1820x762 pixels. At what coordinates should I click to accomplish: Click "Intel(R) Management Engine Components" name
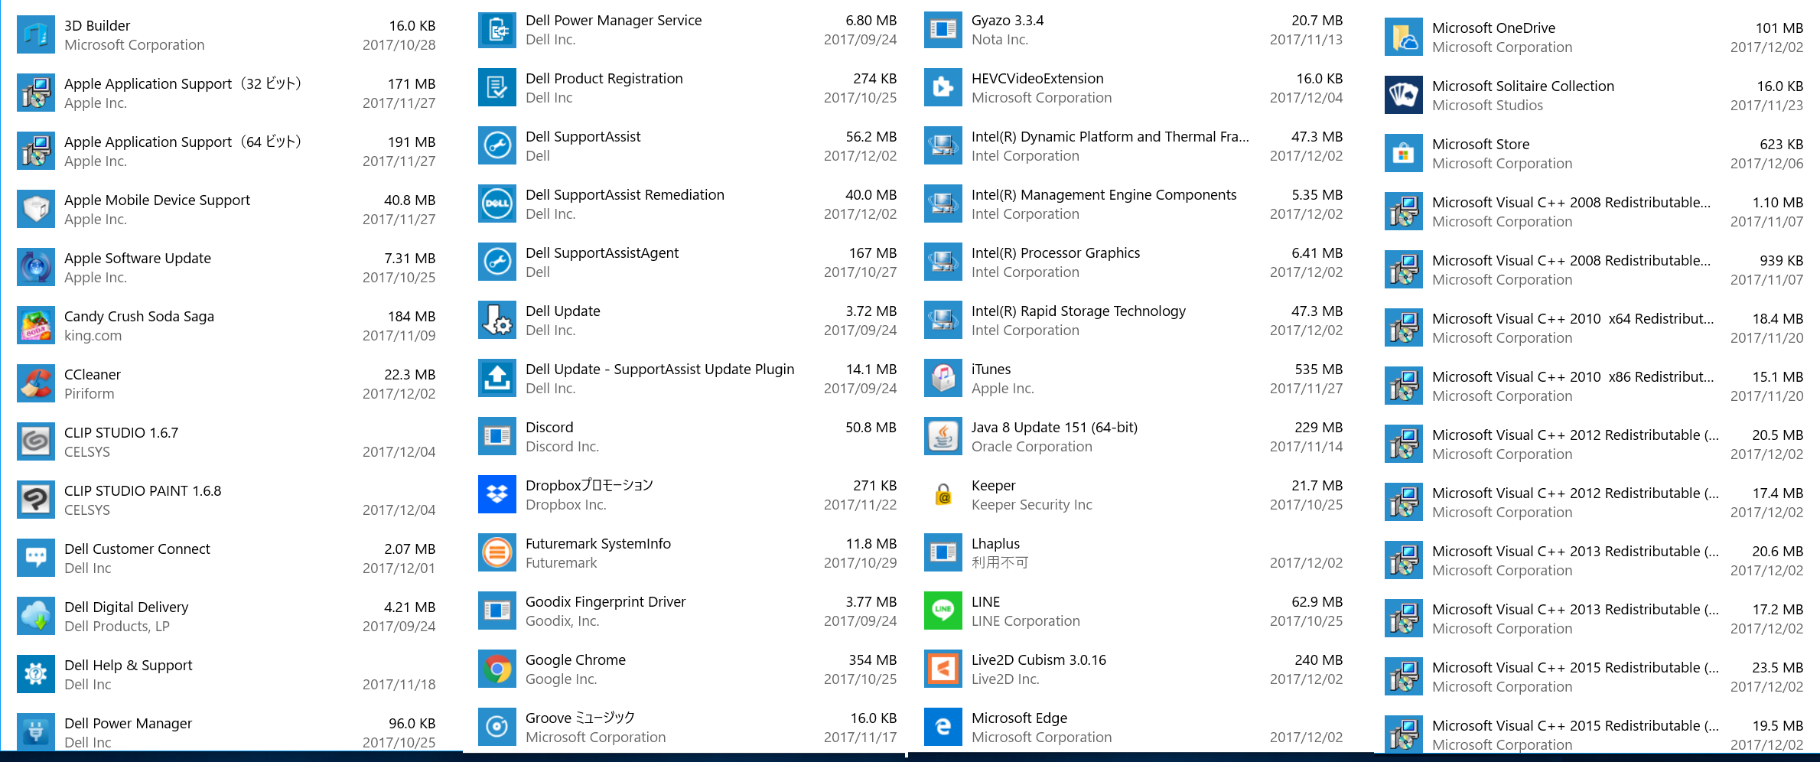click(1104, 195)
